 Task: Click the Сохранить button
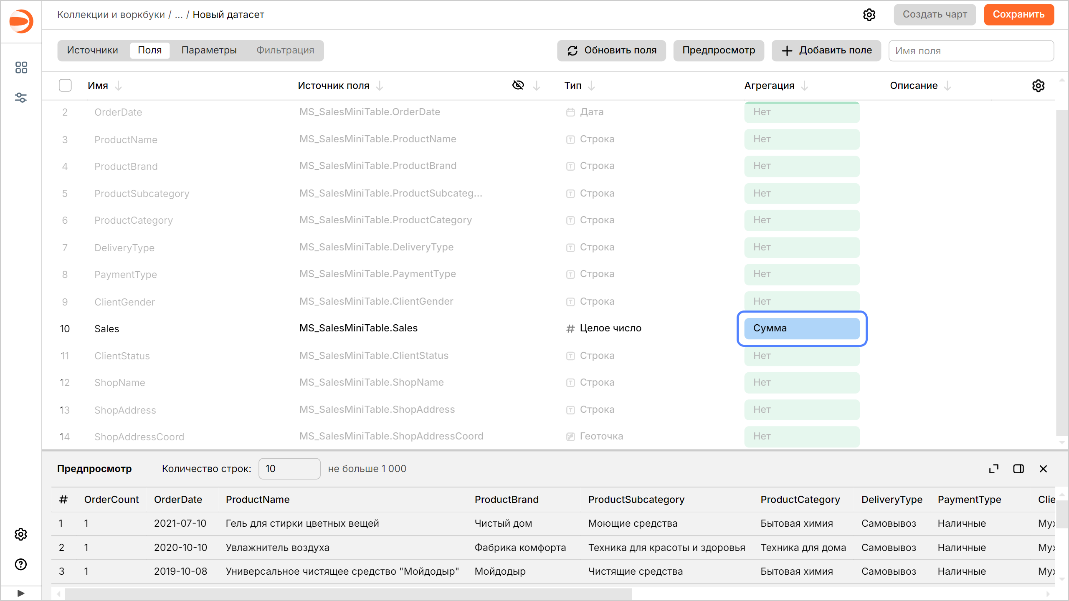1018,15
